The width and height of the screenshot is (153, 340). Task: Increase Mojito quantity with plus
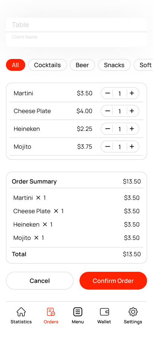(132, 146)
